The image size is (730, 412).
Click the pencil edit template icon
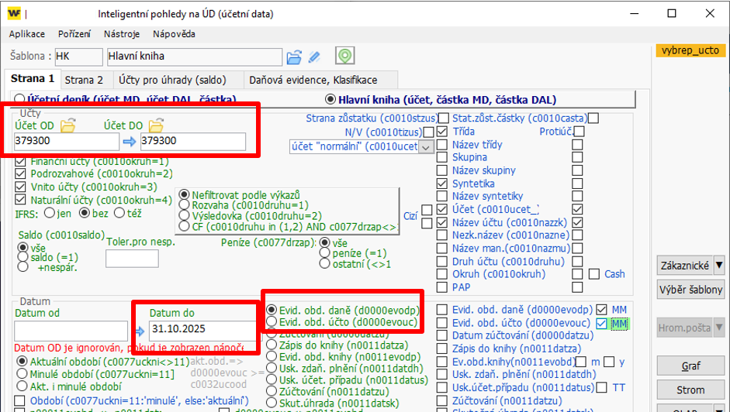(314, 57)
